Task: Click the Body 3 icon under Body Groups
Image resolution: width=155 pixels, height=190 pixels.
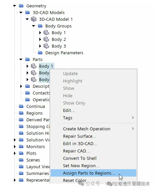Action: [x=46, y=46]
